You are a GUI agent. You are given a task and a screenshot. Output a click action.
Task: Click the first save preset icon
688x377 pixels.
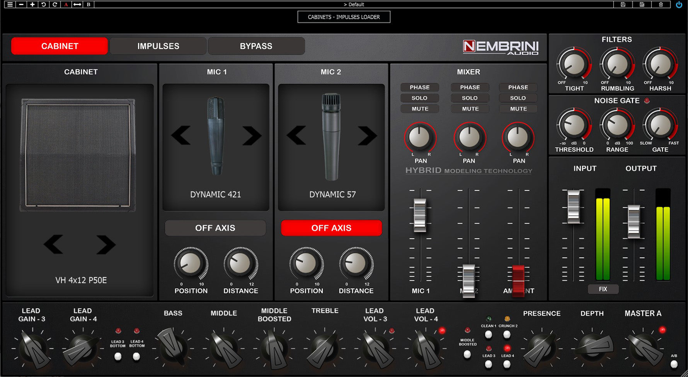click(623, 4)
